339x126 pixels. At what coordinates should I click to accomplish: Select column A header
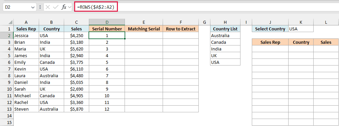pos(26,22)
